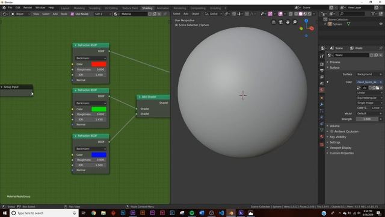Open the Object mode dropdown in node editor
This screenshot has height=217, width=385.
20,14
